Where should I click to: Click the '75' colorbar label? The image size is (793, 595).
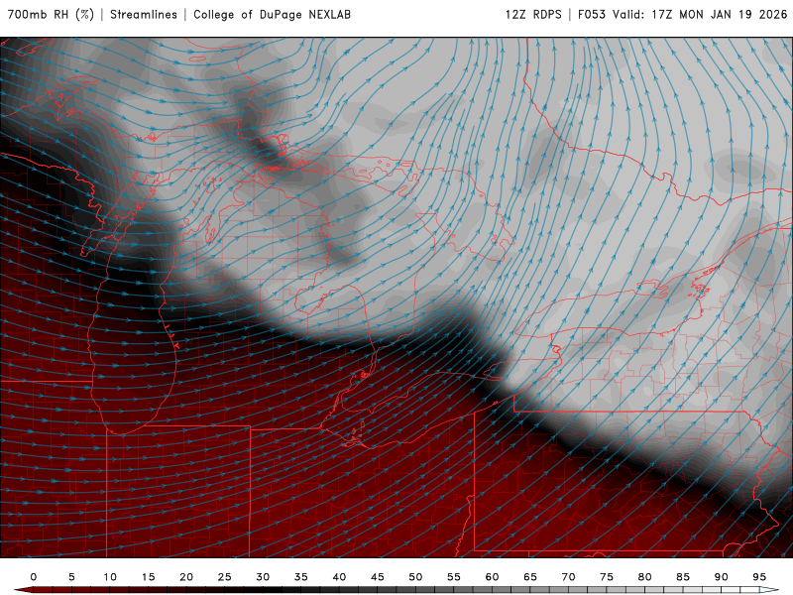click(607, 577)
